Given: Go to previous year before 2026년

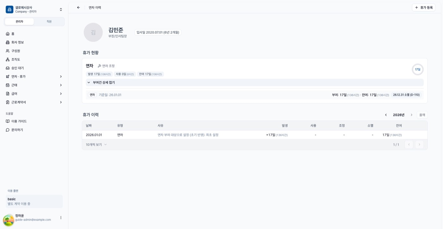Looking at the screenshot, I should tap(386, 115).
